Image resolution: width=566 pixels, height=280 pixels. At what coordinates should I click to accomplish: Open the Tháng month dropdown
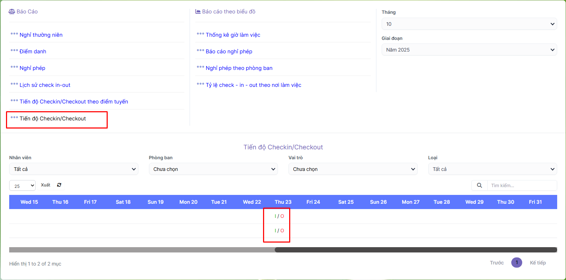pyautogui.click(x=469, y=24)
